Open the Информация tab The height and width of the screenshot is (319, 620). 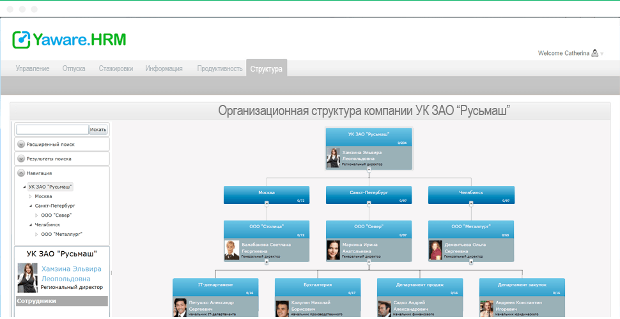(x=164, y=68)
